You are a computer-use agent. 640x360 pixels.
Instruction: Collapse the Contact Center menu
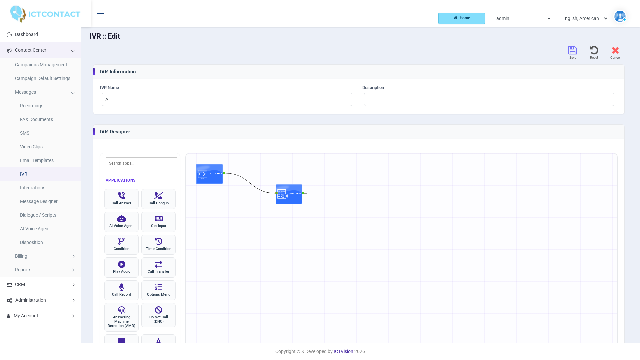pyautogui.click(x=40, y=50)
